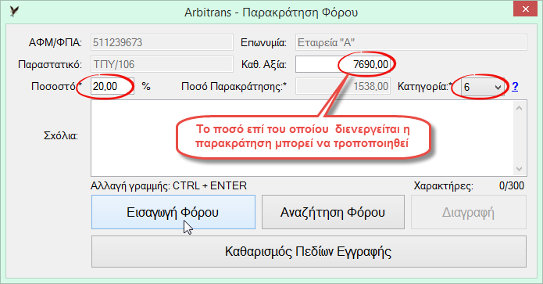Click the Επωνυμία: label
Screen dimensions: 543x284
point(263,43)
